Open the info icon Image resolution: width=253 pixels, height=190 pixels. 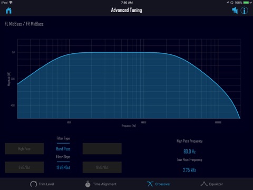pos(244,11)
